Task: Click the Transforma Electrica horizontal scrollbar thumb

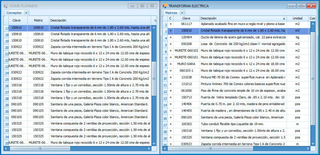Action: point(210,148)
